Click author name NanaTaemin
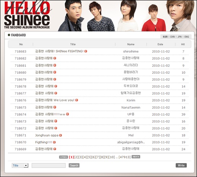 [x=131, y=107]
